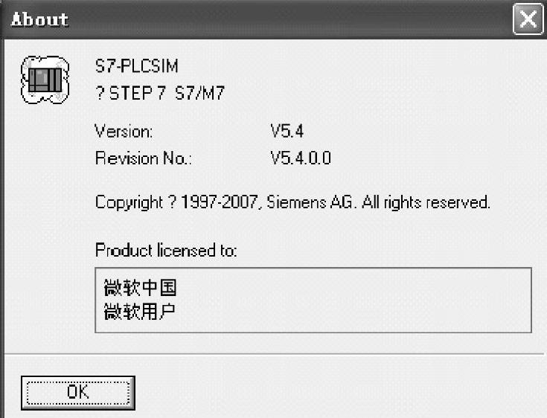Select the S7-PLCSIM product name text
Viewport: 547px width, 418px height.
[137, 66]
